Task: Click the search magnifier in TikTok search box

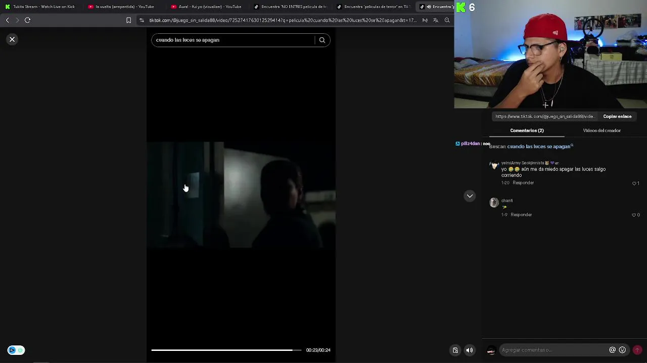Action: [322, 40]
